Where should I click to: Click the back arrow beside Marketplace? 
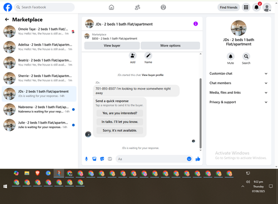[7, 19]
